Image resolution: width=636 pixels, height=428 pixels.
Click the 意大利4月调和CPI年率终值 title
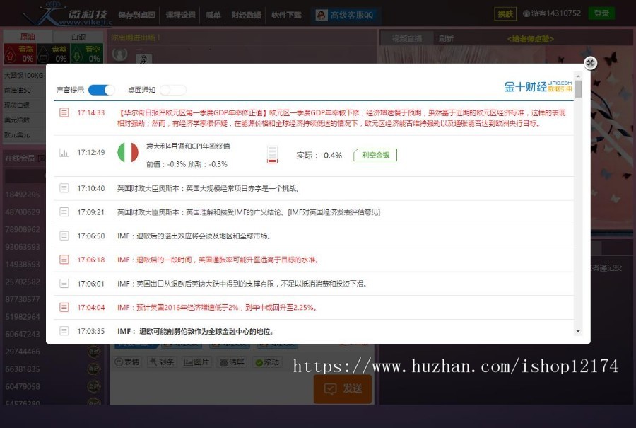188,146
